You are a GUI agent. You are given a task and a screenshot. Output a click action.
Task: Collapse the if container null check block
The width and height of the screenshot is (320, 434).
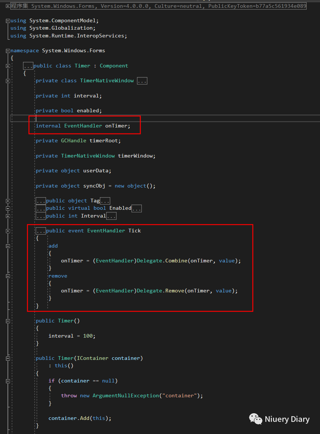pyautogui.click(x=7, y=380)
